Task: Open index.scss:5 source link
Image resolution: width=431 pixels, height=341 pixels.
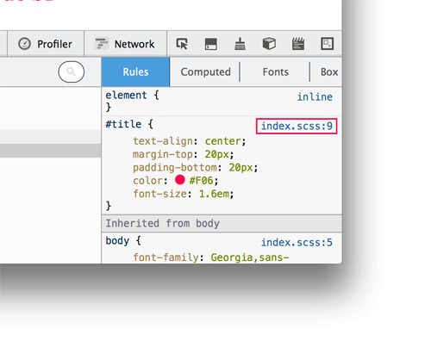Action: click(x=297, y=243)
